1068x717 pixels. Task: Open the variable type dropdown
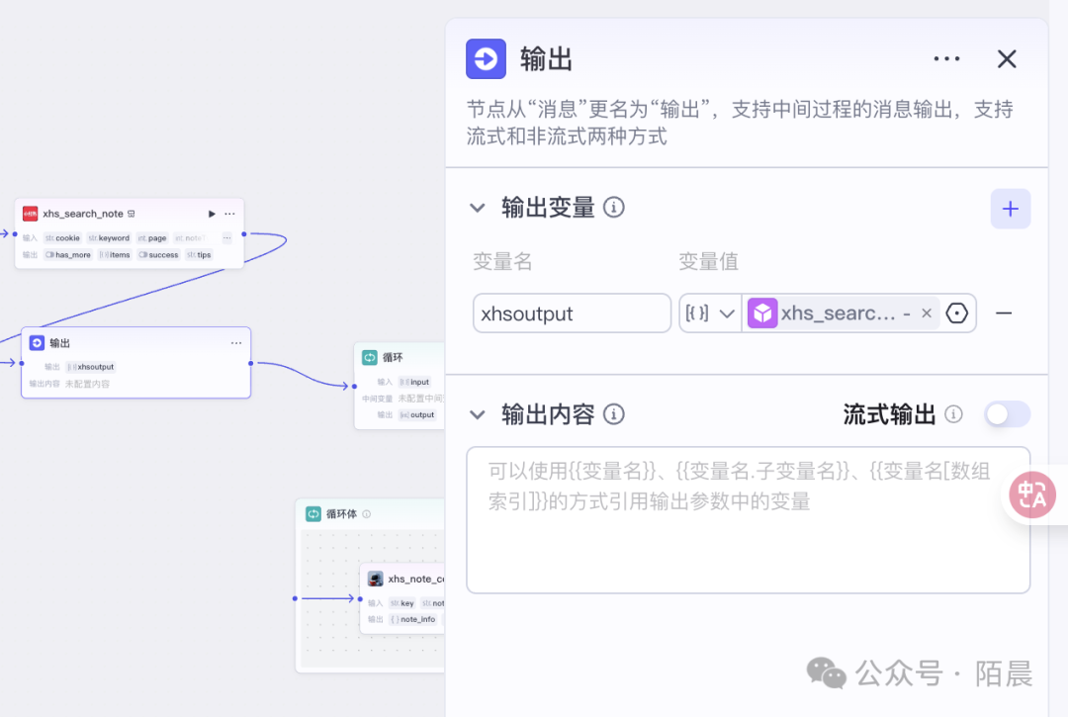coord(710,314)
